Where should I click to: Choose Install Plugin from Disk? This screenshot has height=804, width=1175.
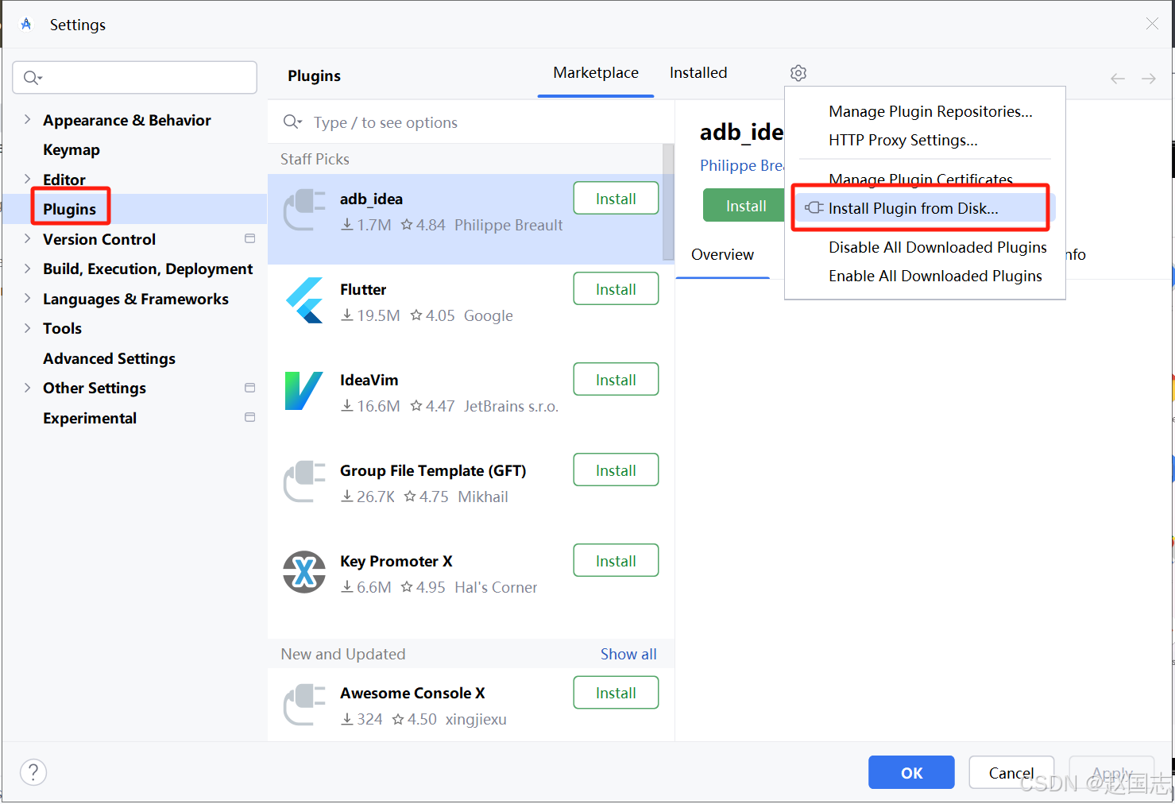(x=925, y=208)
